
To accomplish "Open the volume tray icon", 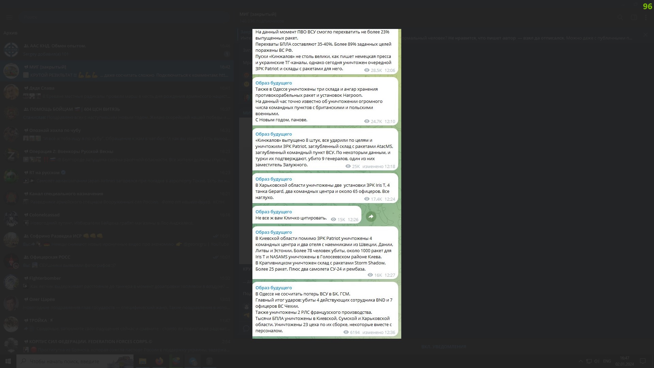I will point(597,361).
